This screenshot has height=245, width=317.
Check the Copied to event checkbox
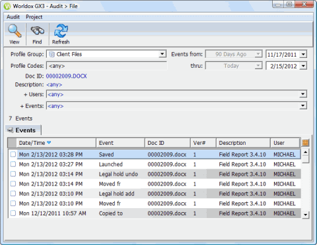13,213
